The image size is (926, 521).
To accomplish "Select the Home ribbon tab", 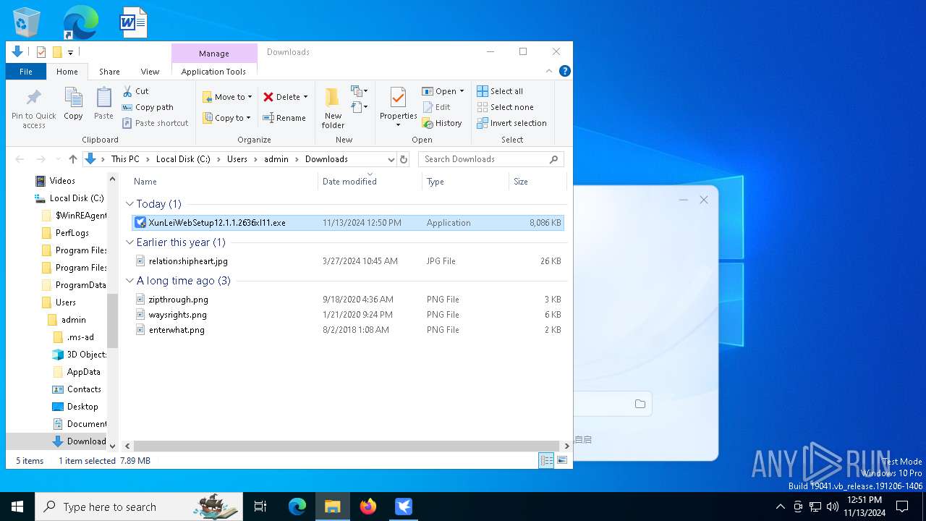I will 67,72.
